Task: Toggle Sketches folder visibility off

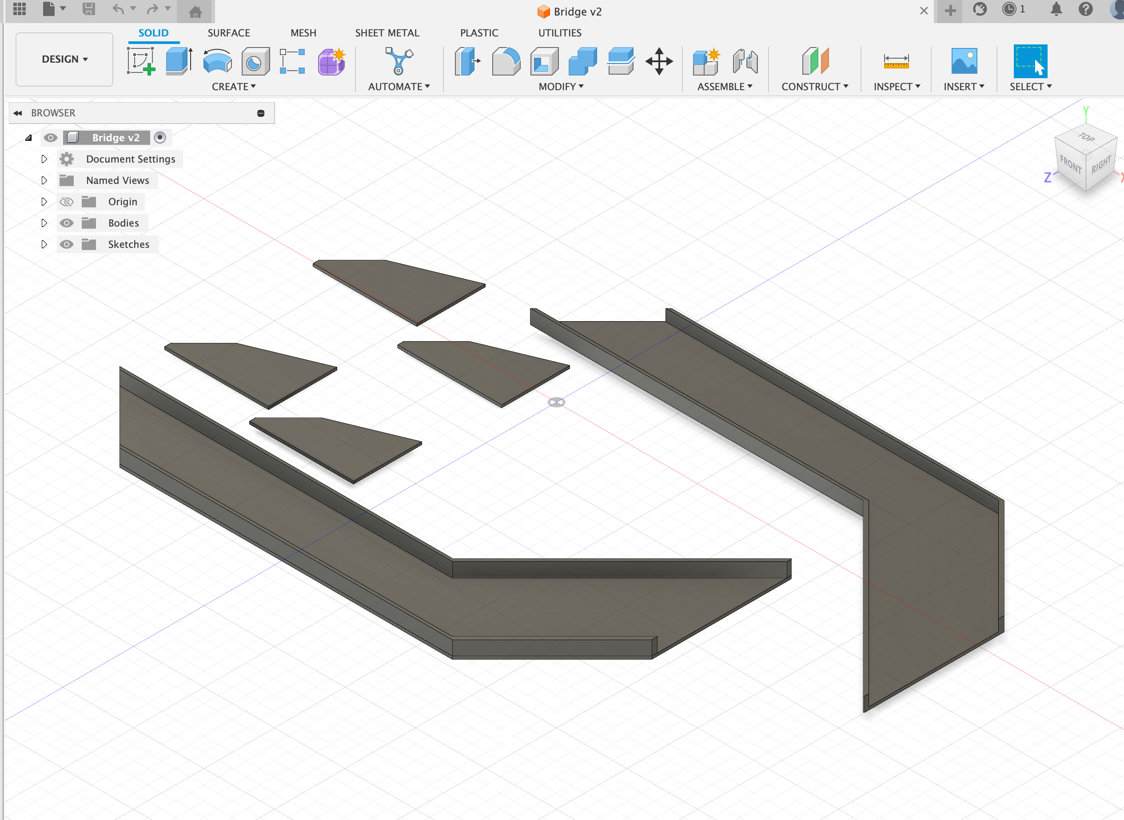Action: (x=67, y=244)
